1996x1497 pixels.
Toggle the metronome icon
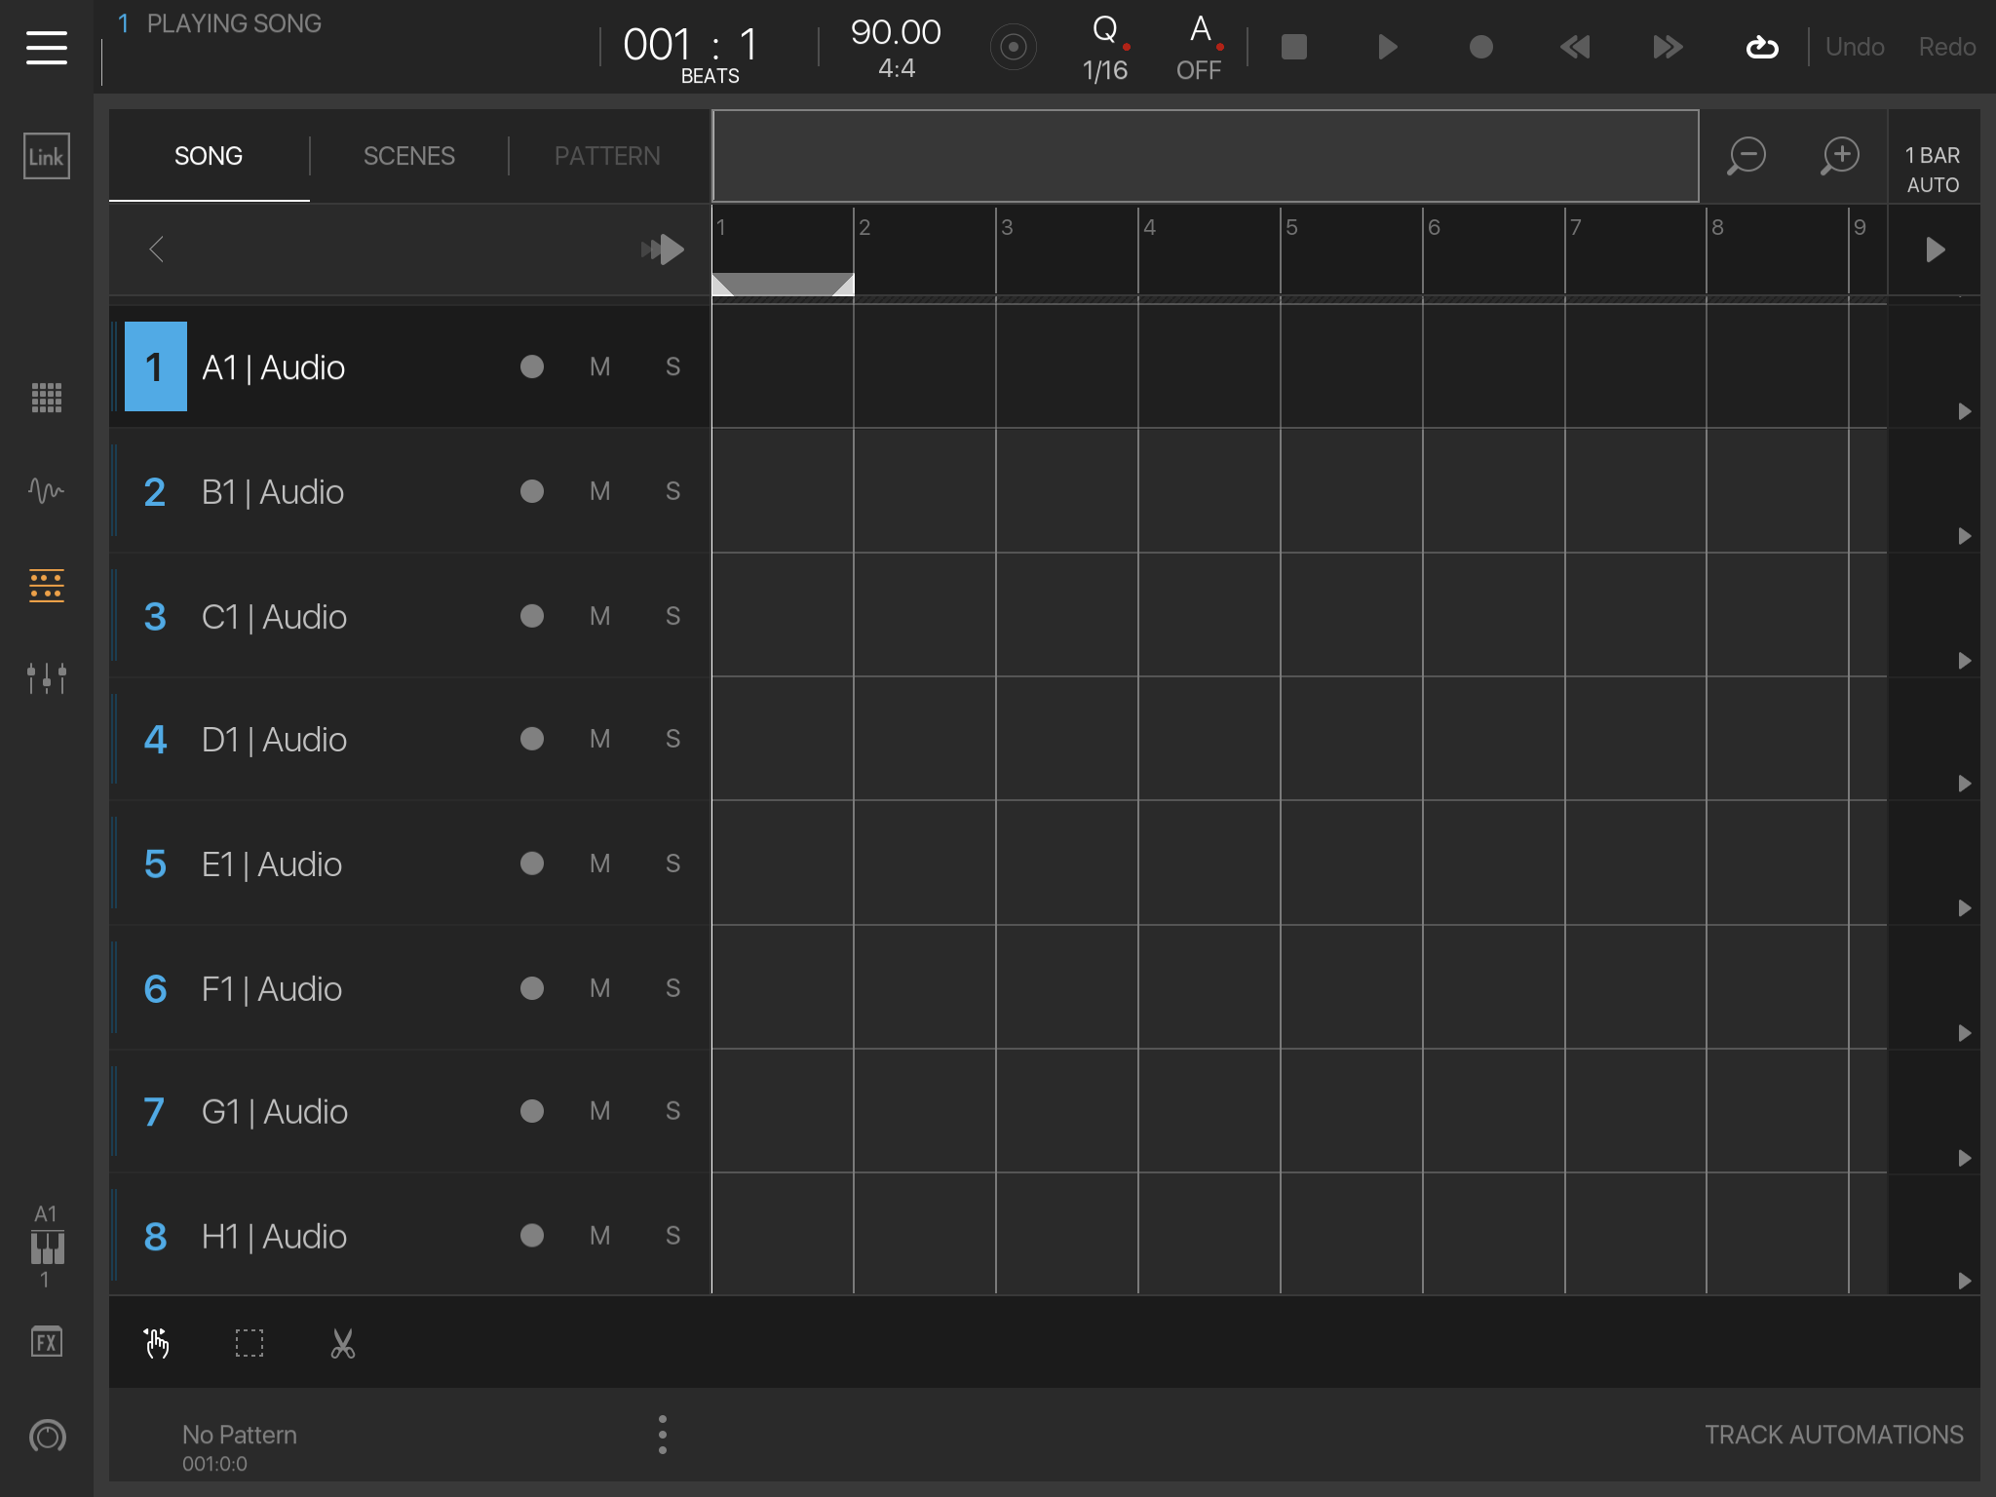pos(1014,47)
